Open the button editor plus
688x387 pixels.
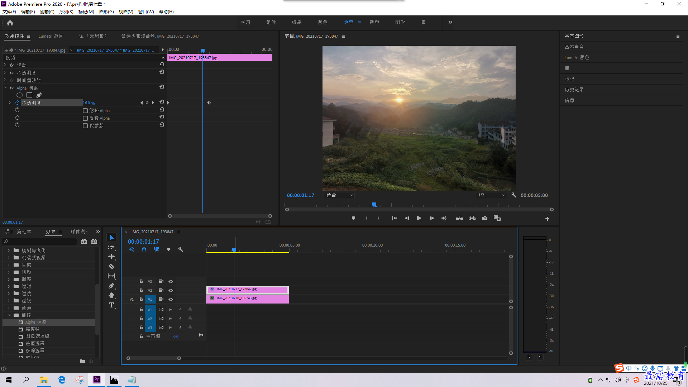coord(547,219)
